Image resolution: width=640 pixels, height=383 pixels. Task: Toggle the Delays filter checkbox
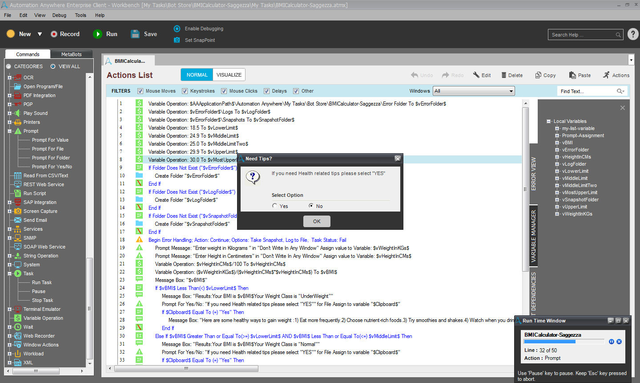click(267, 91)
